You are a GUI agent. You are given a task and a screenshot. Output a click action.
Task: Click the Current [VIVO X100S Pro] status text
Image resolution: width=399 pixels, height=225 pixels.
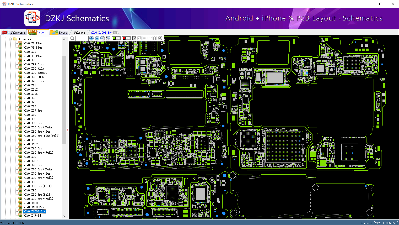[379, 223]
